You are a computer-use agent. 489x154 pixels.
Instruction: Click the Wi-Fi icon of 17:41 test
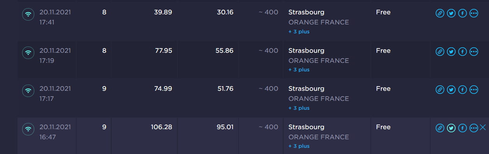click(28, 14)
